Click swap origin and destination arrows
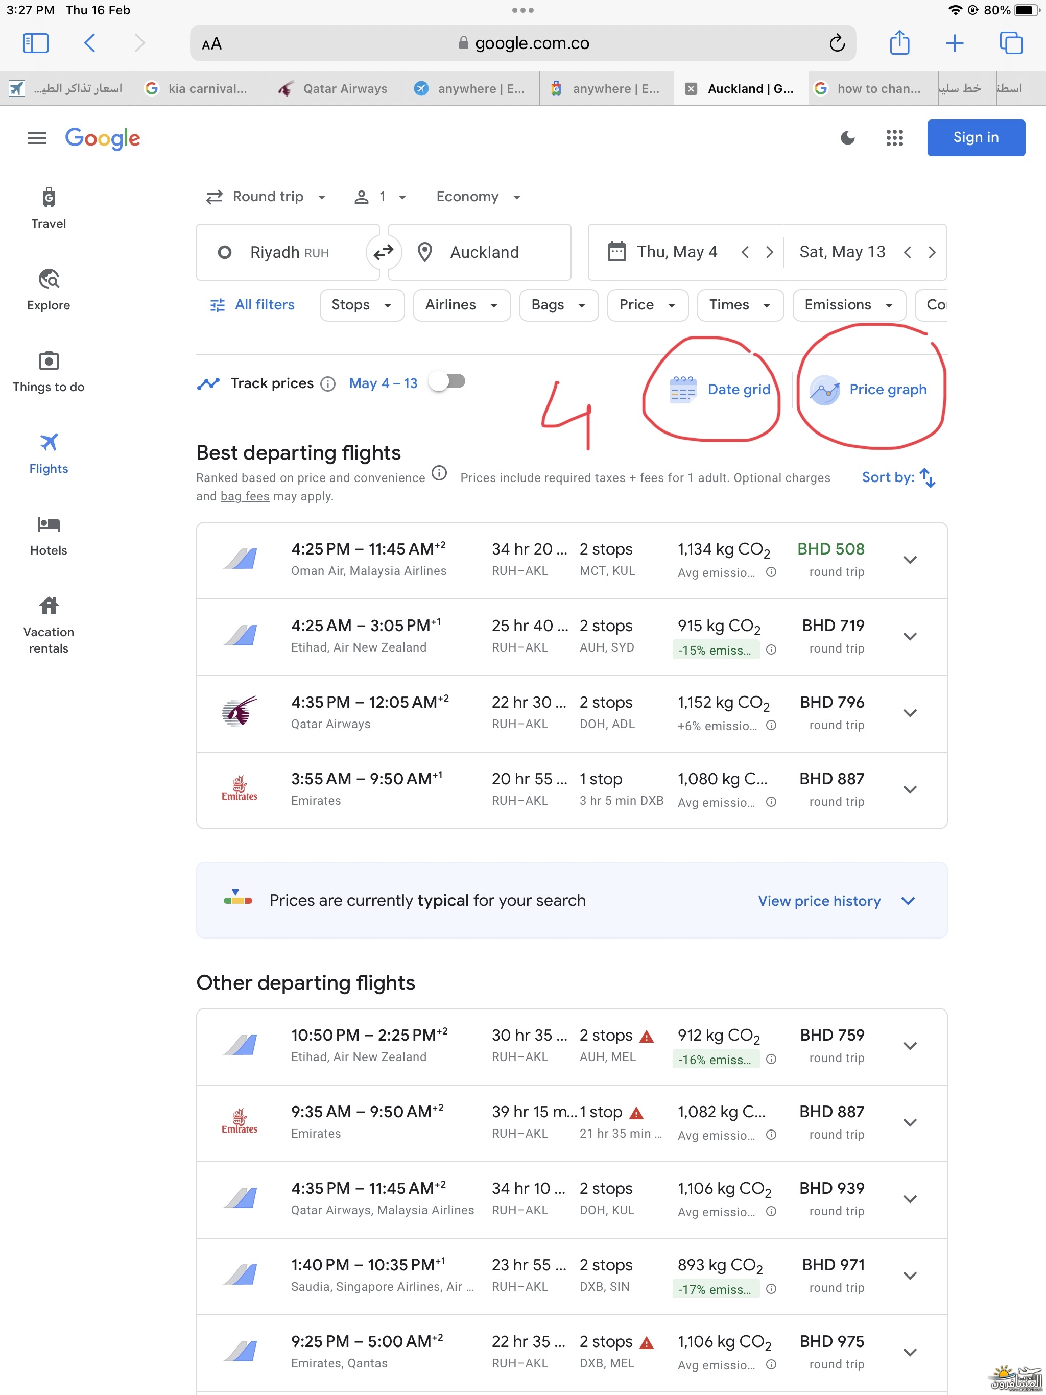 pyautogui.click(x=383, y=253)
